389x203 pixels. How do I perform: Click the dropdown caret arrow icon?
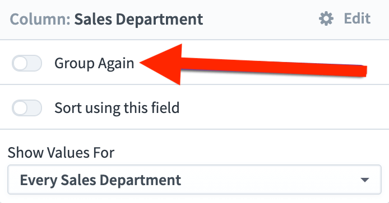365,180
